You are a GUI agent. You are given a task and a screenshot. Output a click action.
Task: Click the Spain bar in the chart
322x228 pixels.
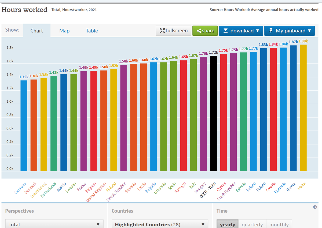(174, 116)
